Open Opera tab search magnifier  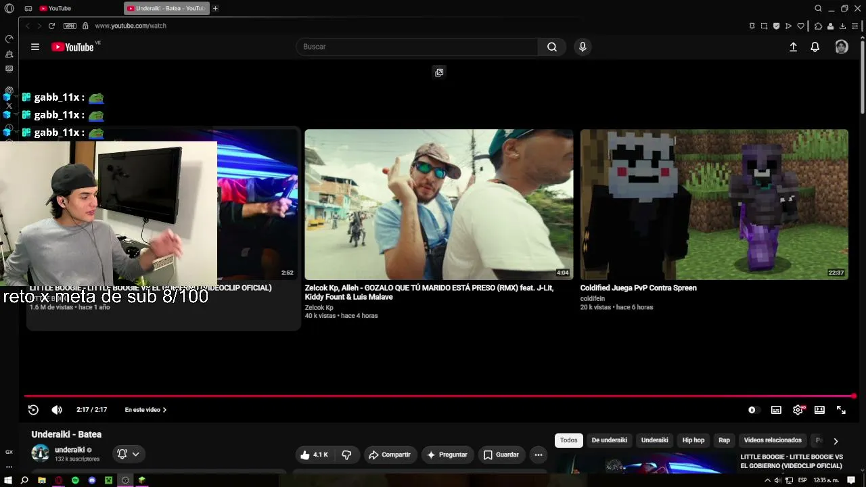coord(818,8)
